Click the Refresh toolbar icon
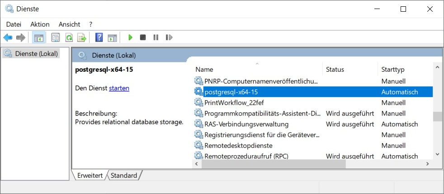 (x=69, y=37)
